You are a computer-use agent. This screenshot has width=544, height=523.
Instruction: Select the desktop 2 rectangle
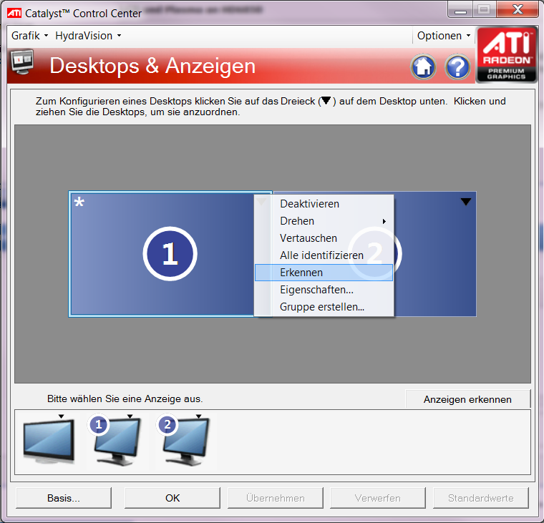(435, 254)
